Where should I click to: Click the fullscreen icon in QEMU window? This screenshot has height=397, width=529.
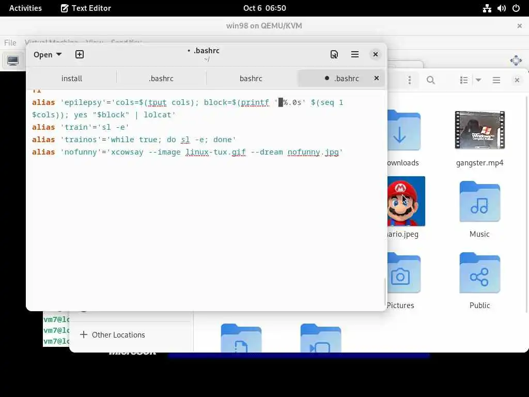[516, 61]
